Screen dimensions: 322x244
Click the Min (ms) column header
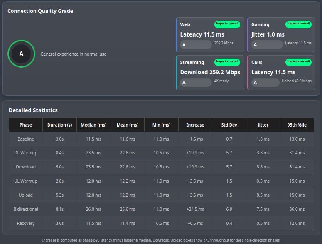pos(161,124)
